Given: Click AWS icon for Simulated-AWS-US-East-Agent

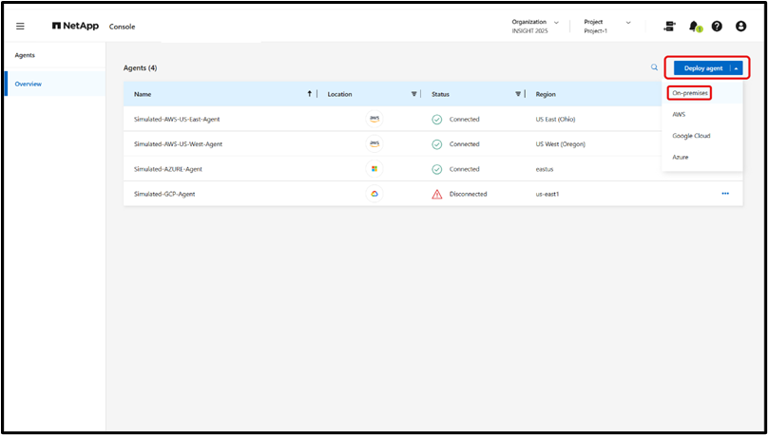Looking at the screenshot, I should point(374,119).
